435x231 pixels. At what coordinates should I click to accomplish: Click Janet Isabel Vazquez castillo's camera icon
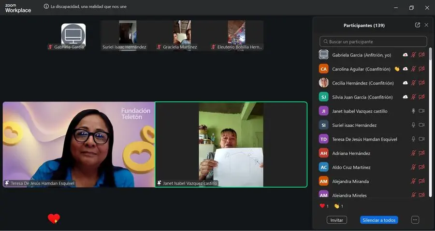click(421, 111)
